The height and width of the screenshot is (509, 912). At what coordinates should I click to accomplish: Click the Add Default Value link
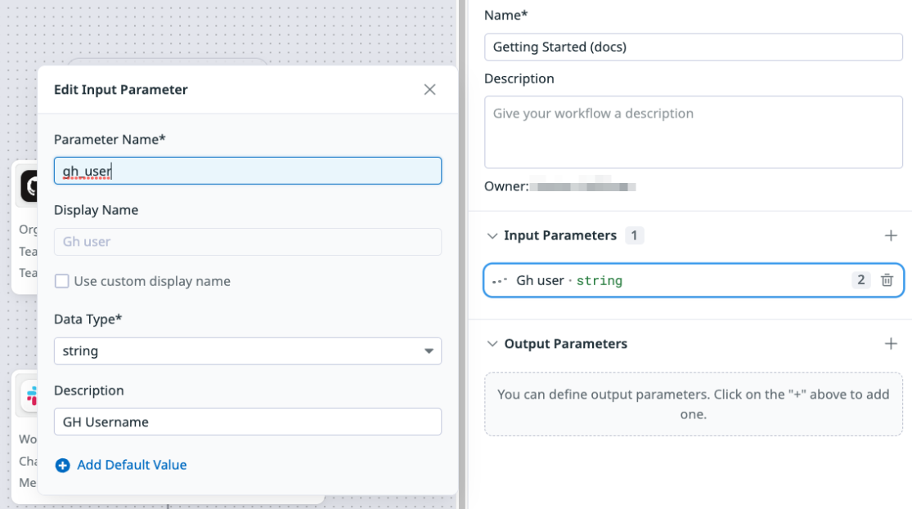point(132,465)
